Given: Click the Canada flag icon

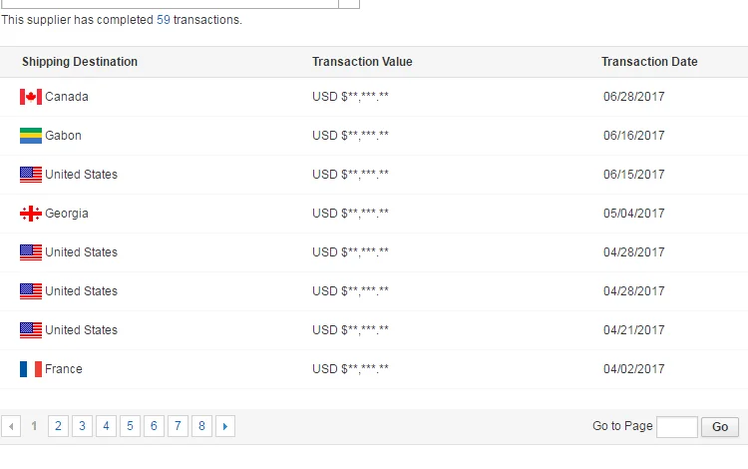Looking at the screenshot, I should tap(31, 97).
